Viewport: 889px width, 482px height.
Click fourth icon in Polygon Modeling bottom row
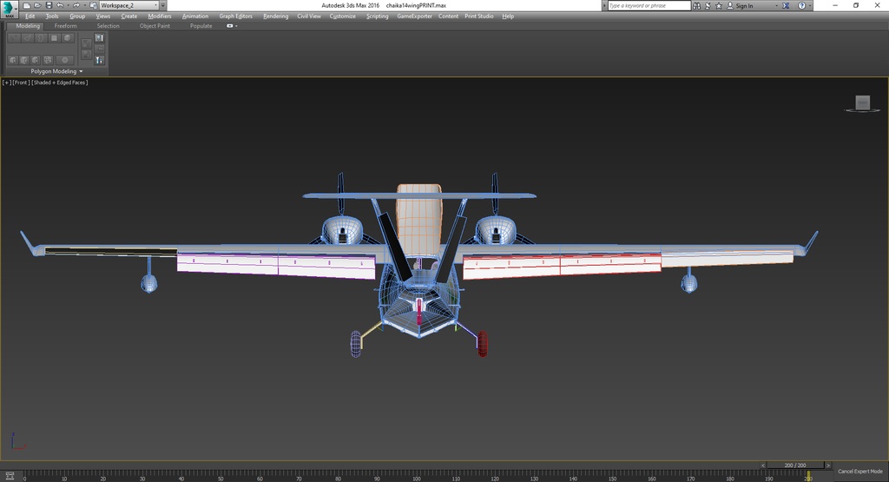[x=49, y=60]
